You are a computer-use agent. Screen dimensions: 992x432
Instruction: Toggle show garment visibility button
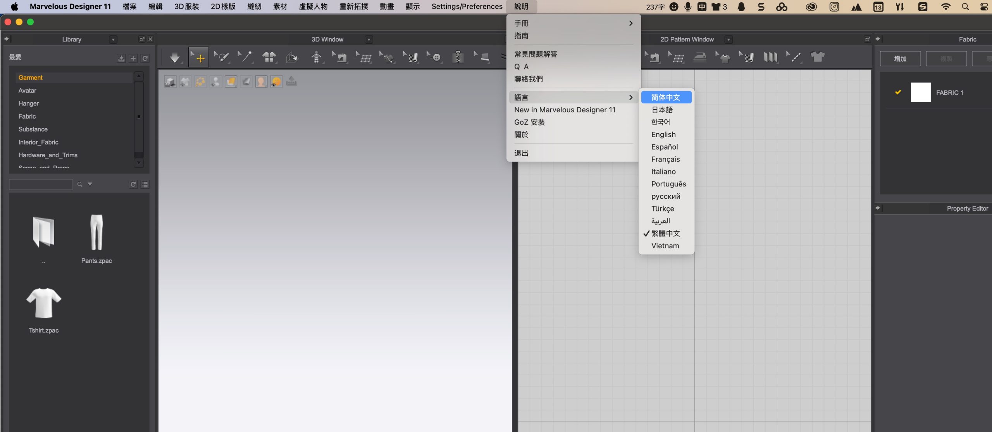[x=185, y=82]
